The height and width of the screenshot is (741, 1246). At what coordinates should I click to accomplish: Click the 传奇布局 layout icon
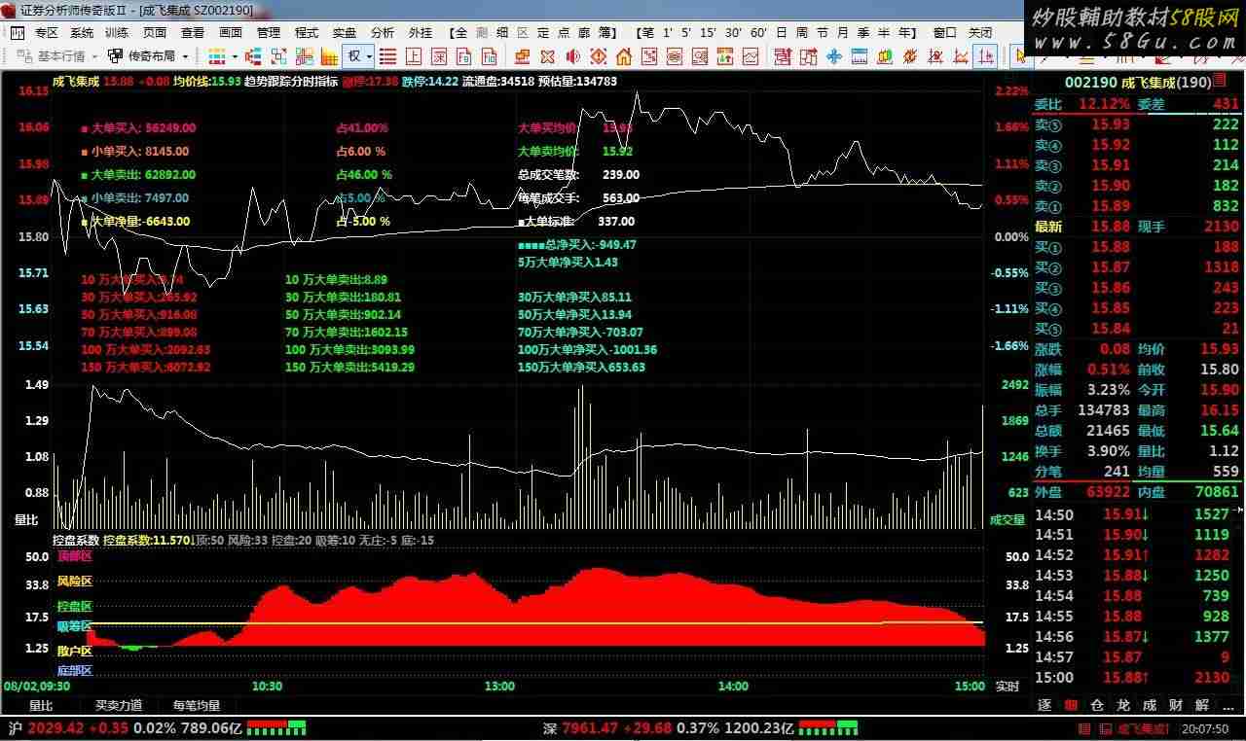tap(115, 56)
